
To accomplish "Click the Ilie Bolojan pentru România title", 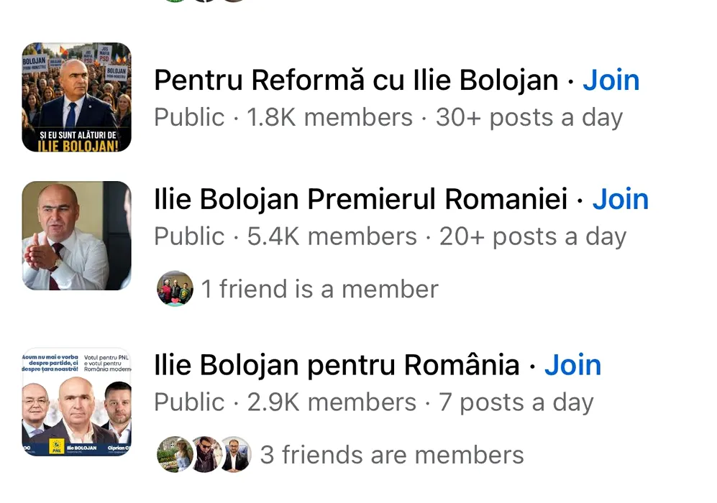I will [337, 365].
